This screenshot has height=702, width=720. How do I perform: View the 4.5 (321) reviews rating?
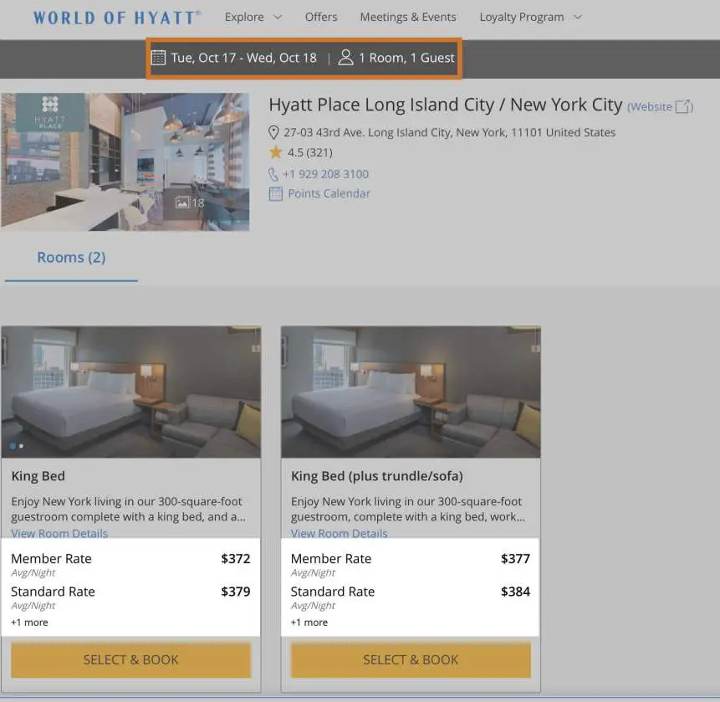tap(310, 152)
